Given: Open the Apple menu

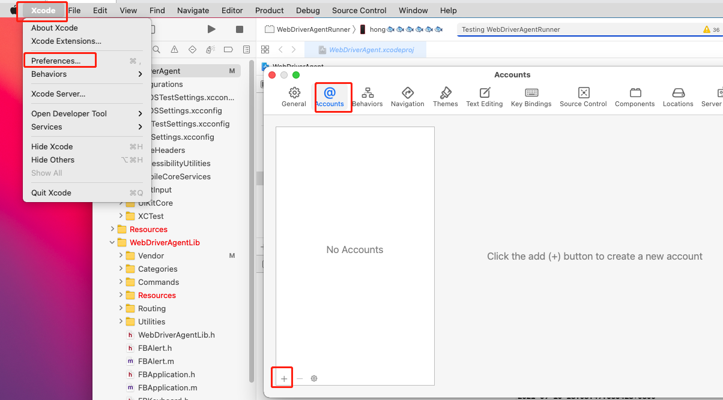Looking at the screenshot, I should click(x=13, y=10).
